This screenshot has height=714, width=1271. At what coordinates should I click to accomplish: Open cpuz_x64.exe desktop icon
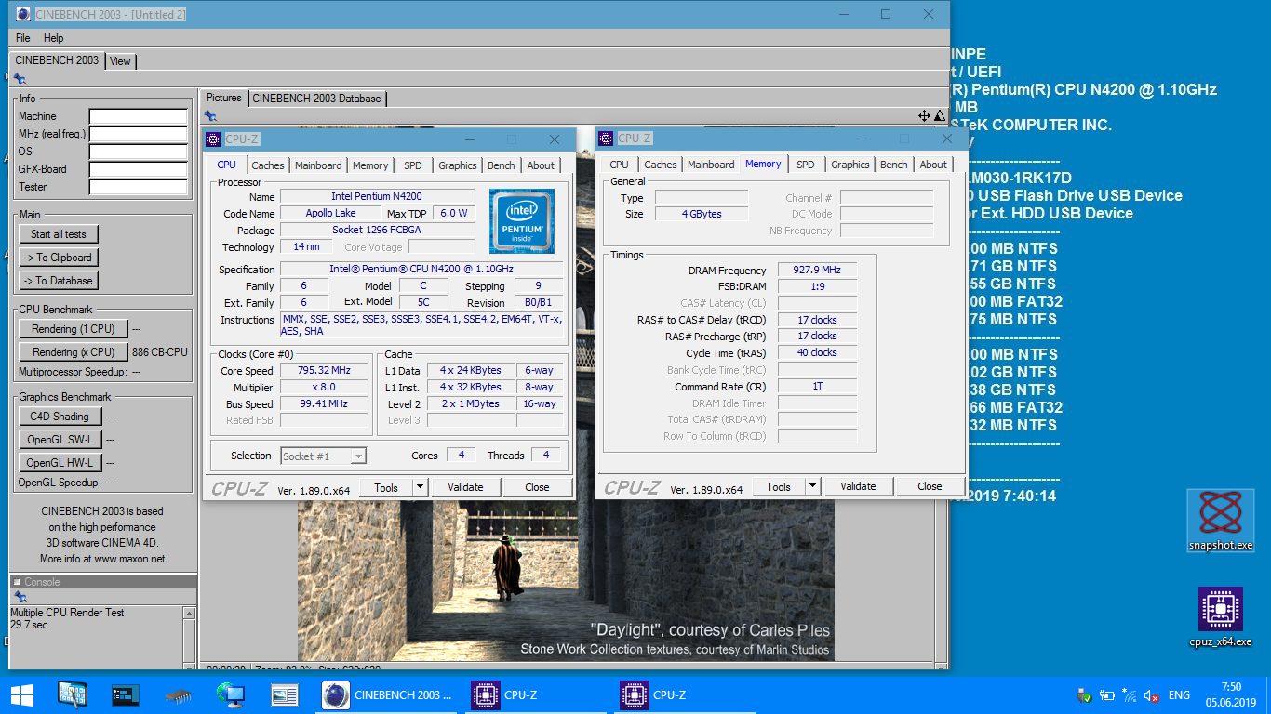point(1221,617)
